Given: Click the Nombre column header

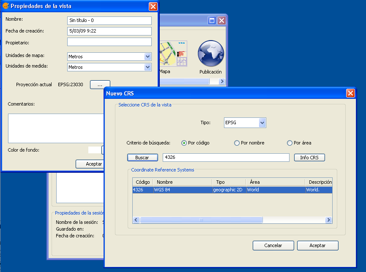Looking at the screenshot, I should (182, 182).
